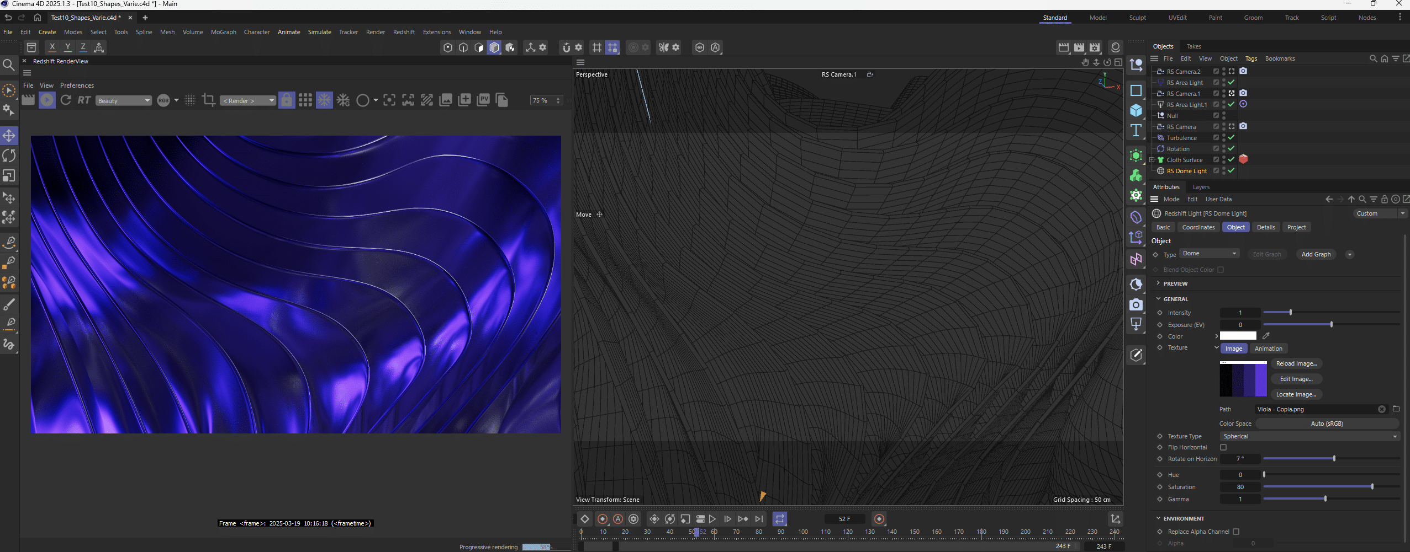Open the Beauty AOV dropdown
This screenshot has width=1410, height=552.
click(123, 100)
